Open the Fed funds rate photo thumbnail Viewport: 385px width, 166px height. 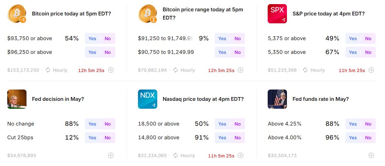click(x=277, y=99)
